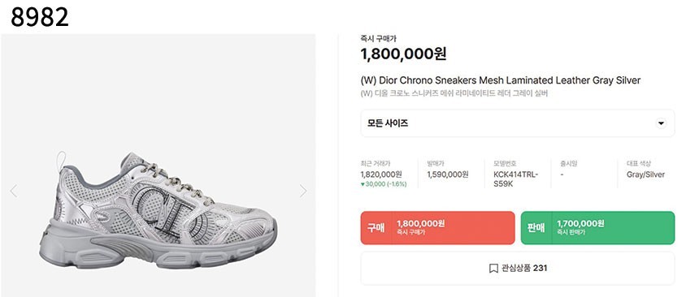
Task: Click the bookmark icon beside 관심상품
Action: click(x=493, y=268)
